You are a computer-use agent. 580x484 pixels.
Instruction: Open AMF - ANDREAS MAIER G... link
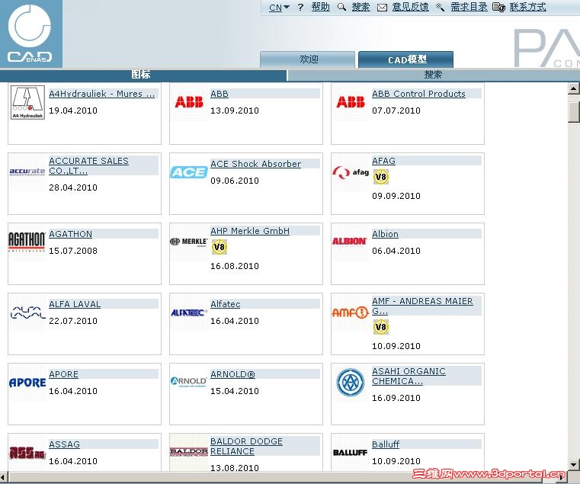pyautogui.click(x=422, y=306)
